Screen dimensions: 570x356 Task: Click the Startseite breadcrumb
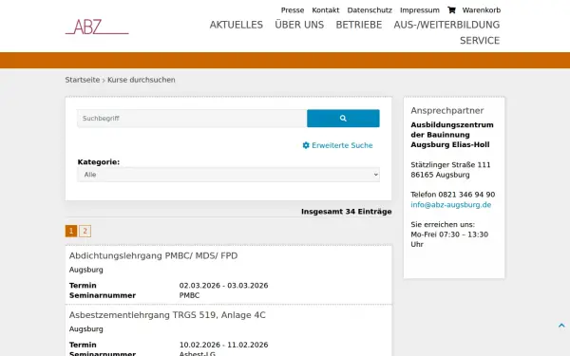pos(82,80)
